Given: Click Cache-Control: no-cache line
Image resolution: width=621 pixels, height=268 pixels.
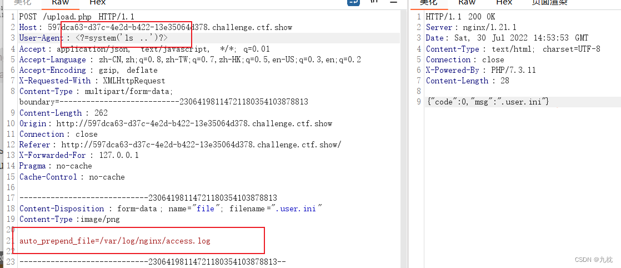Looking at the screenshot, I should pos(72,177).
